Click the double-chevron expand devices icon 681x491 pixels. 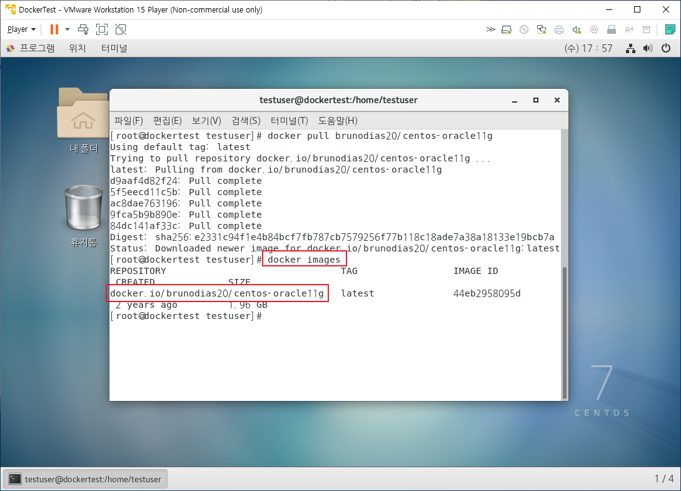(490, 29)
